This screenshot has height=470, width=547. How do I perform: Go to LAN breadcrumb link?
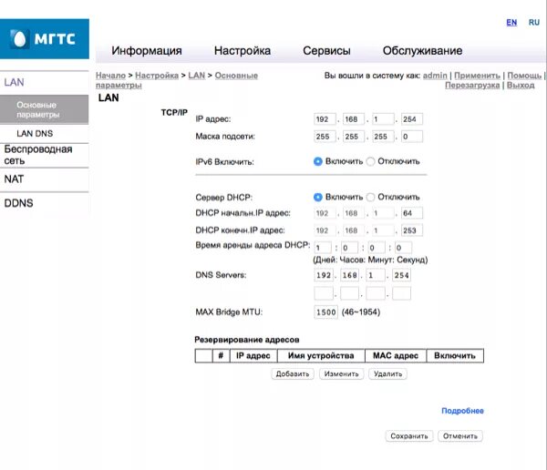coord(196,76)
